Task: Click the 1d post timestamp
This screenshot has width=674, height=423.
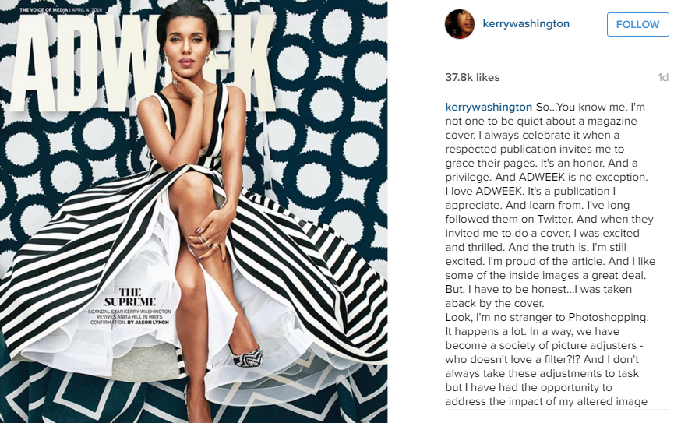Action: coord(663,77)
